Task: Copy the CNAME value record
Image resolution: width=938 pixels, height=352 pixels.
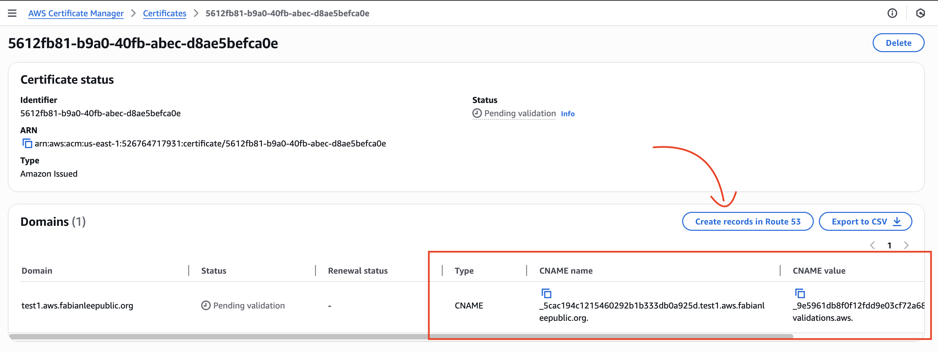Action: pyautogui.click(x=800, y=293)
